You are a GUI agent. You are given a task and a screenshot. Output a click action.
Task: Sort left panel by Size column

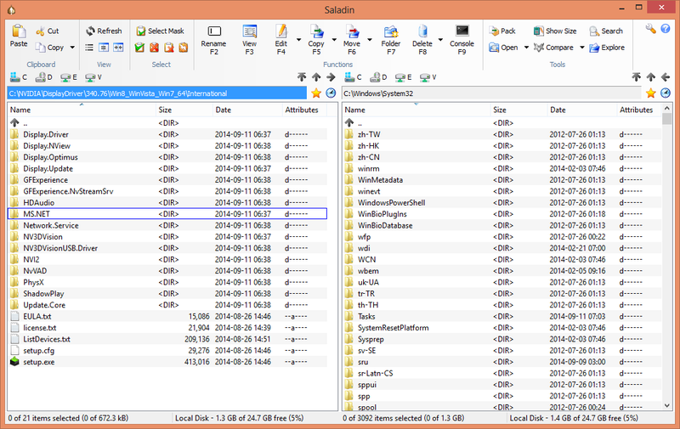point(184,110)
